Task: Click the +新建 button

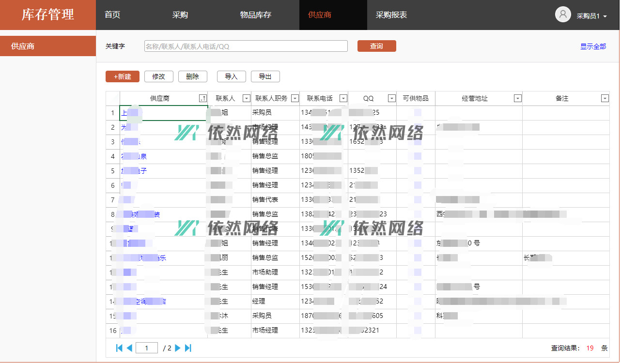Action: (x=123, y=76)
